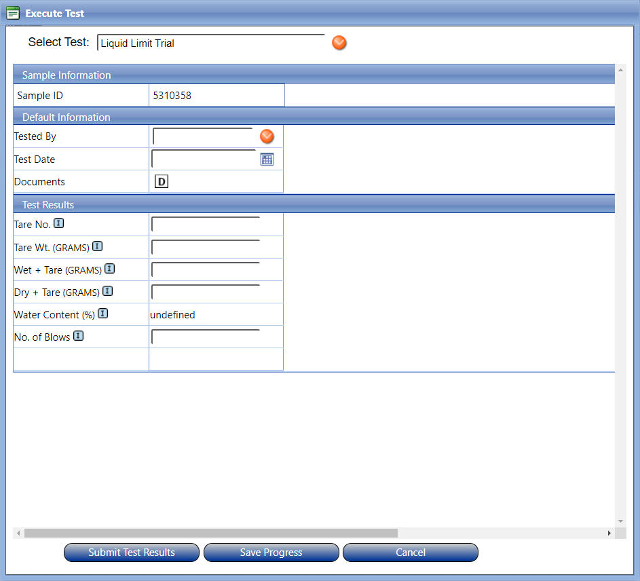Image resolution: width=640 pixels, height=581 pixels.
Task: Click the vertical scrollbar down arrow
Action: pyautogui.click(x=621, y=521)
